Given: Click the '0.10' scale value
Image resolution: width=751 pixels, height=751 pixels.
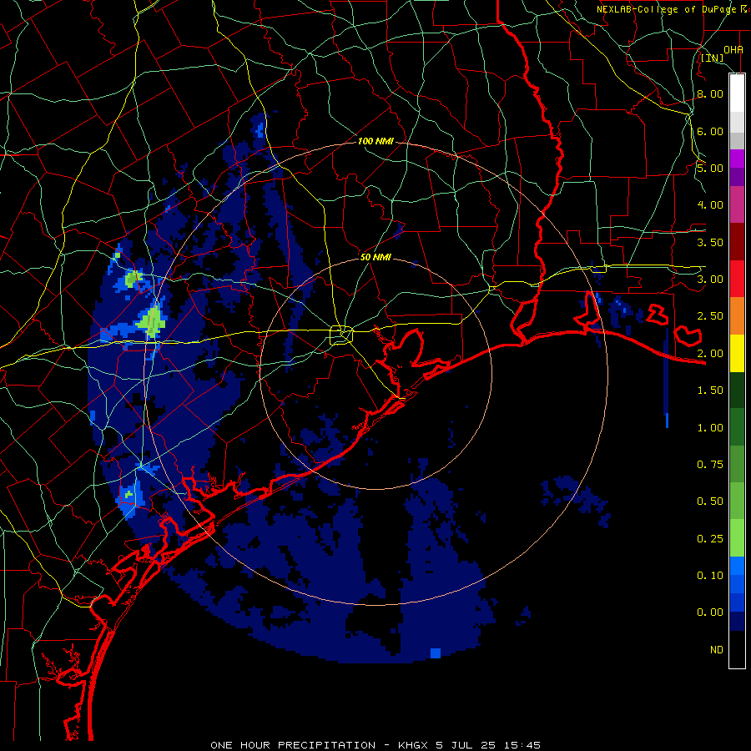Looking at the screenshot, I should click(710, 576).
